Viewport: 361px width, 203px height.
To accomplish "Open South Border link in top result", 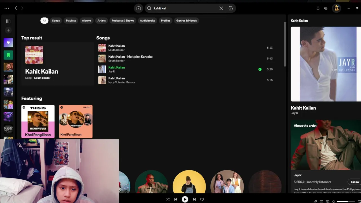I will click(42, 78).
